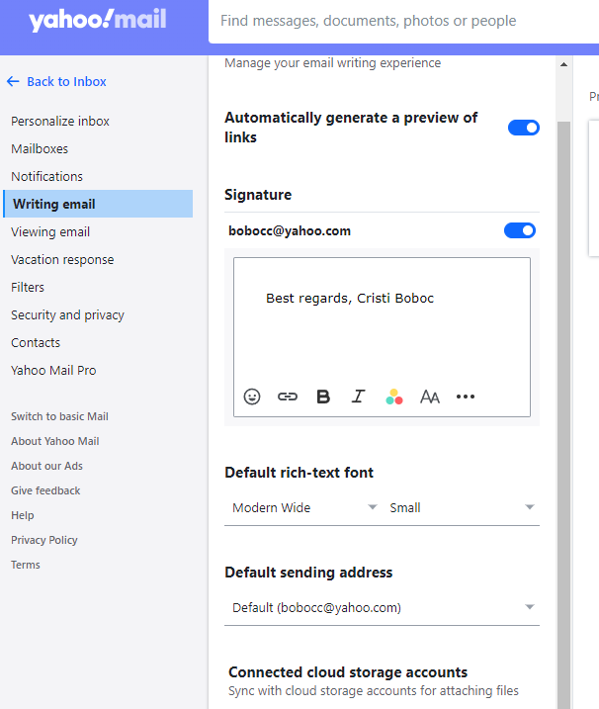The image size is (599, 709).
Task: Open the Privacy Policy link
Action: (44, 540)
